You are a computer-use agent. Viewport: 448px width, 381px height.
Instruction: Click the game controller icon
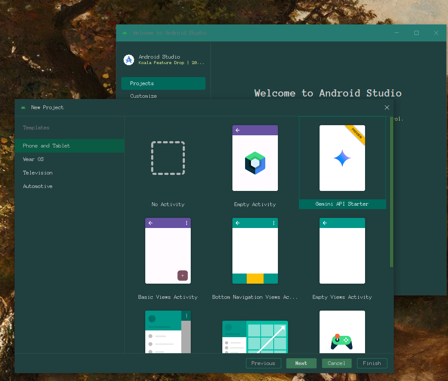[x=342, y=342]
